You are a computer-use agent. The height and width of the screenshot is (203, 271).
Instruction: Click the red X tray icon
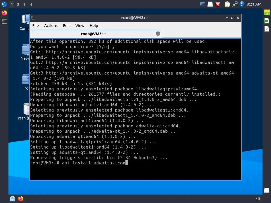tap(218, 4)
